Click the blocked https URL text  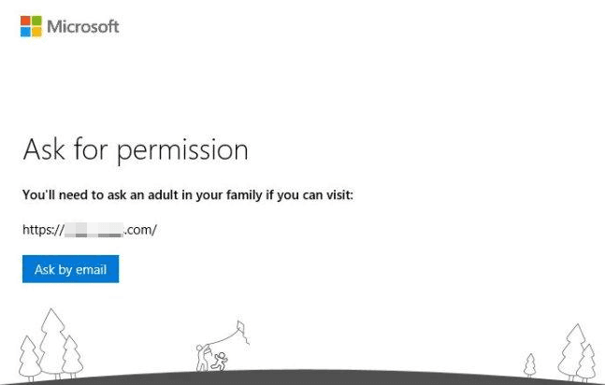(x=89, y=229)
